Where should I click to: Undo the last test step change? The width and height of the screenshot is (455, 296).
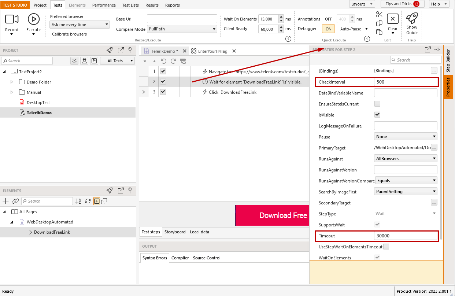(x=164, y=61)
